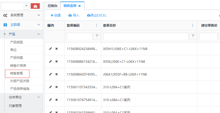Click the 创建 button

pyautogui.click(x=56, y=15)
